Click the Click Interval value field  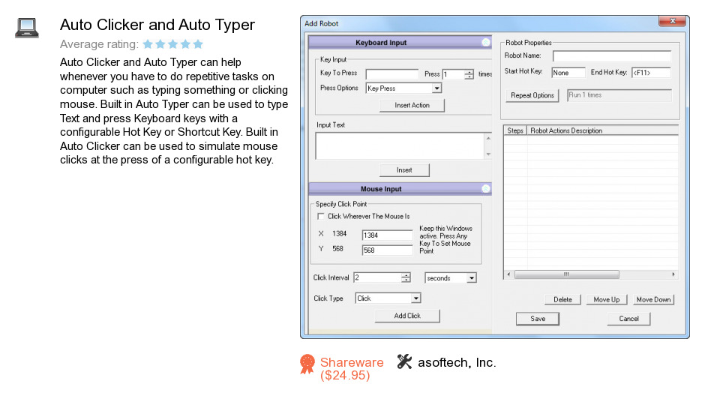pos(377,278)
